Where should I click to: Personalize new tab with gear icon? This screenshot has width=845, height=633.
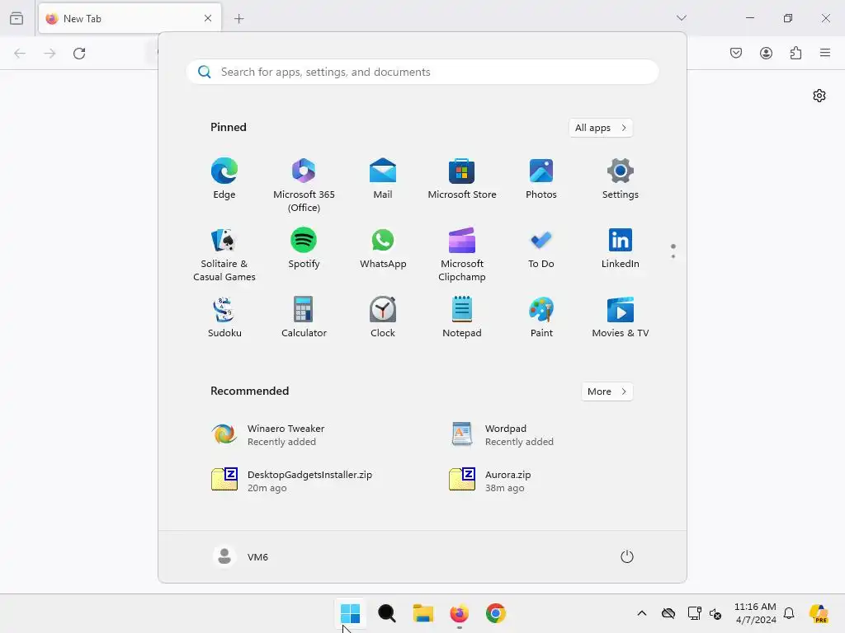(x=819, y=96)
